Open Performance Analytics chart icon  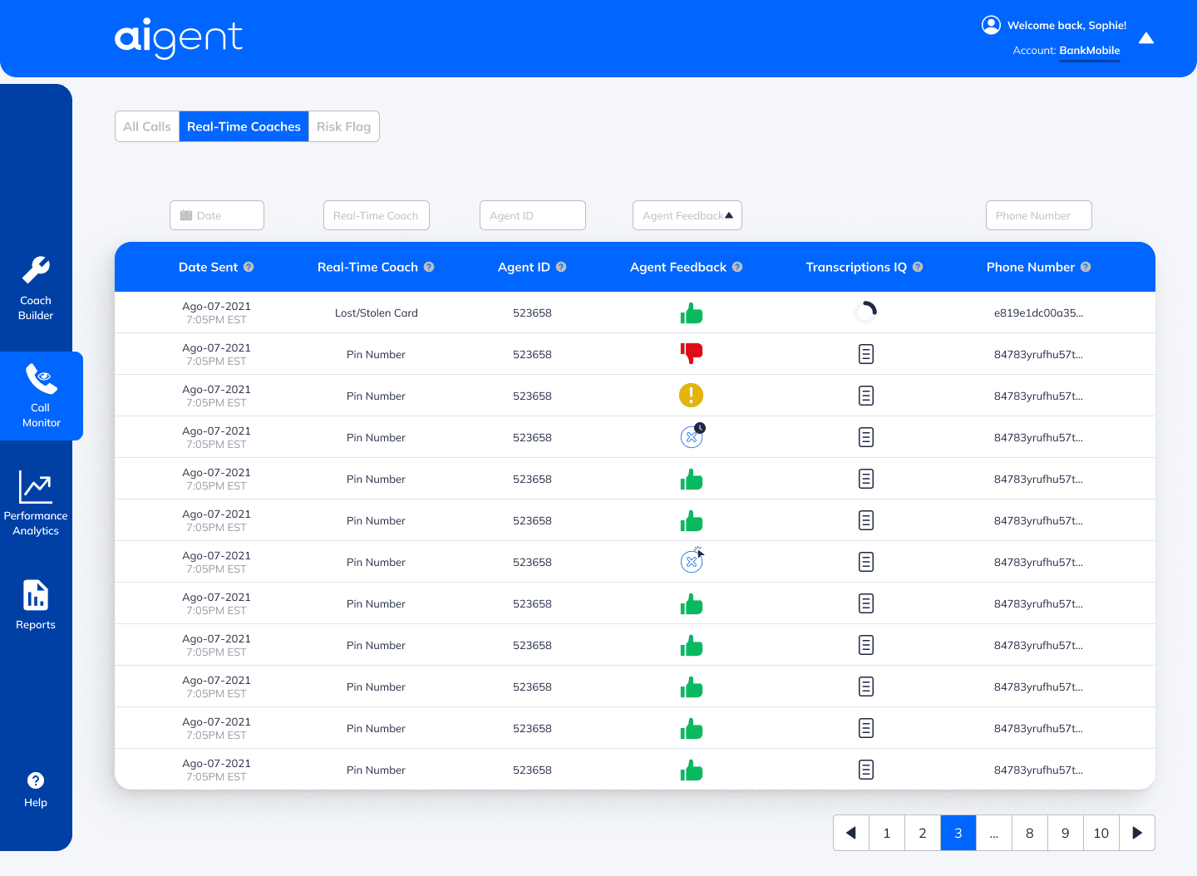(36, 487)
